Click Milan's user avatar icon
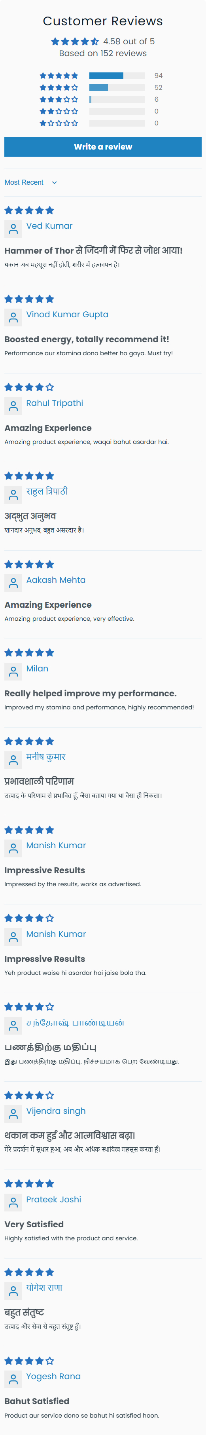Image resolution: width=206 pixels, height=1435 pixels. [13, 671]
